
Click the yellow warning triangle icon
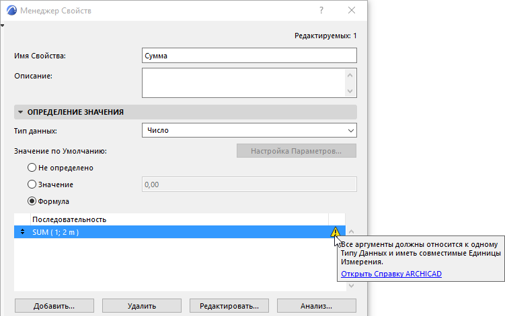click(336, 231)
